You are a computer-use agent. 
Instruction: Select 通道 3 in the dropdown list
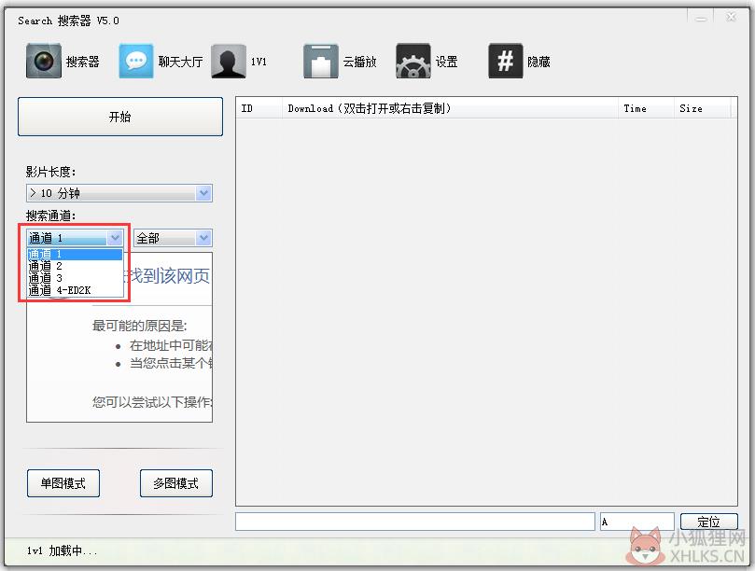[75, 278]
